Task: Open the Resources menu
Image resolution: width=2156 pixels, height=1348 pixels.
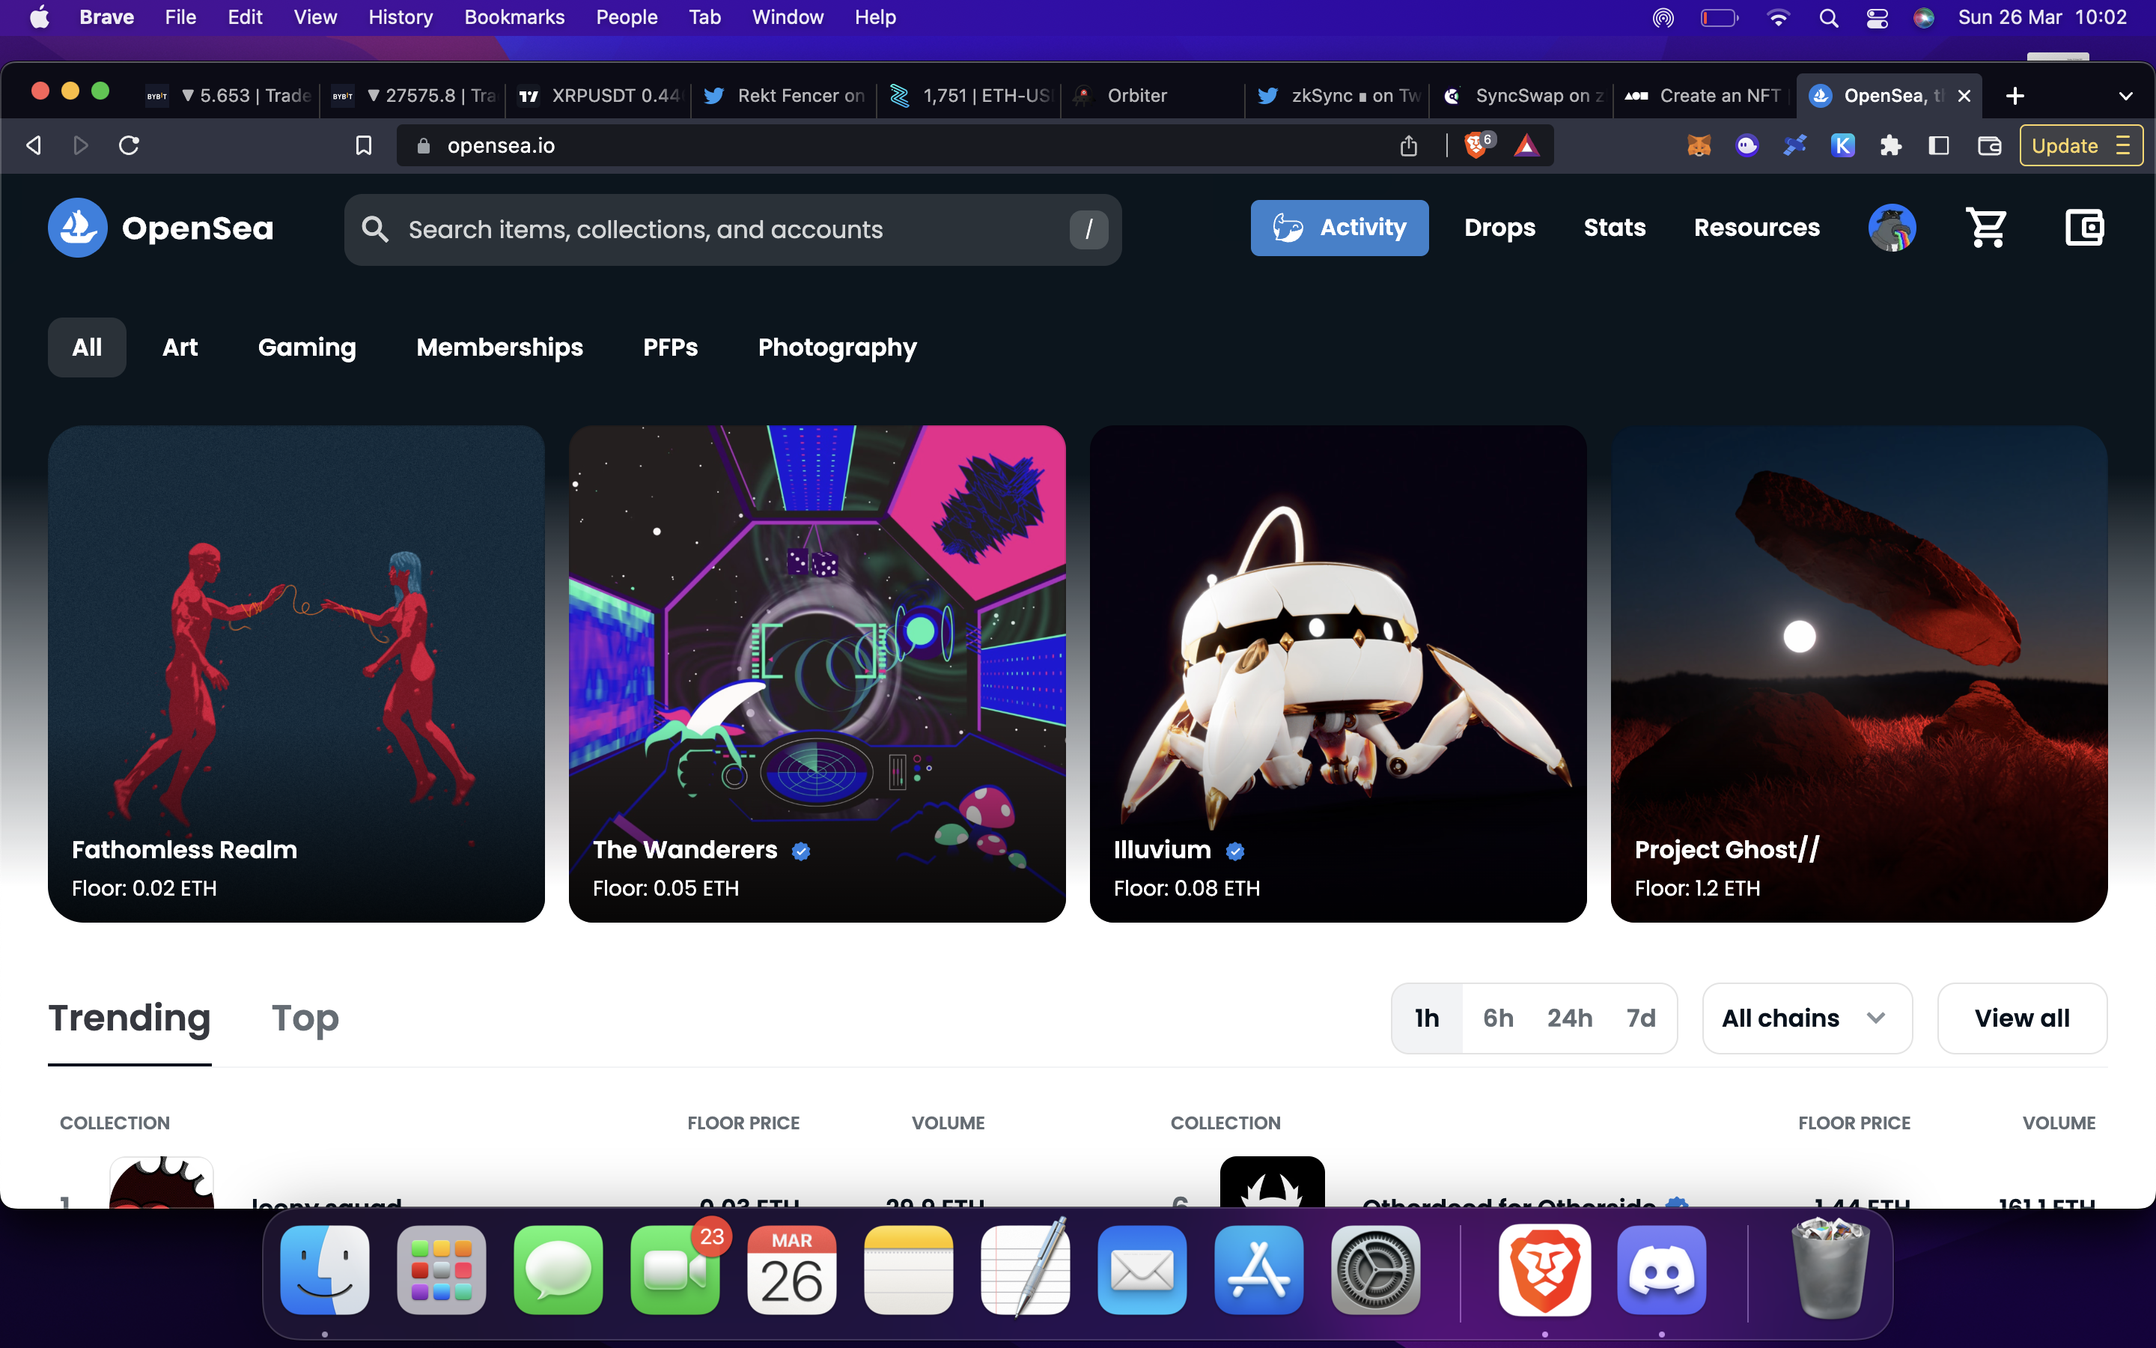Action: point(1757,228)
